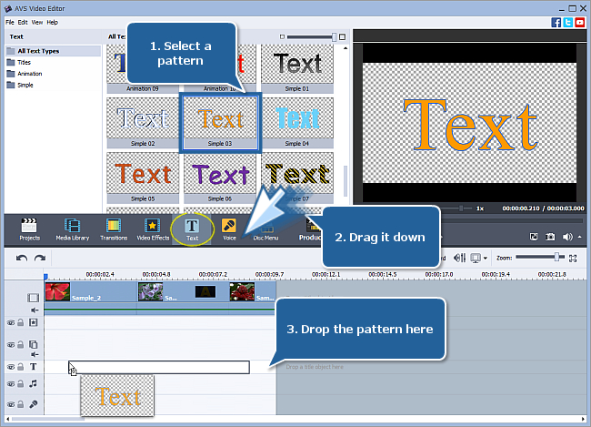This screenshot has height=427, width=591.
Task: Select the Simple 05 text pattern
Action: pyautogui.click(x=143, y=178)
